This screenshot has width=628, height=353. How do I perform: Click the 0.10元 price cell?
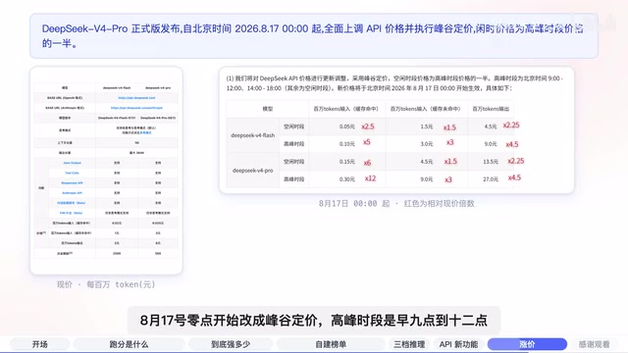[x=346, y=144]
